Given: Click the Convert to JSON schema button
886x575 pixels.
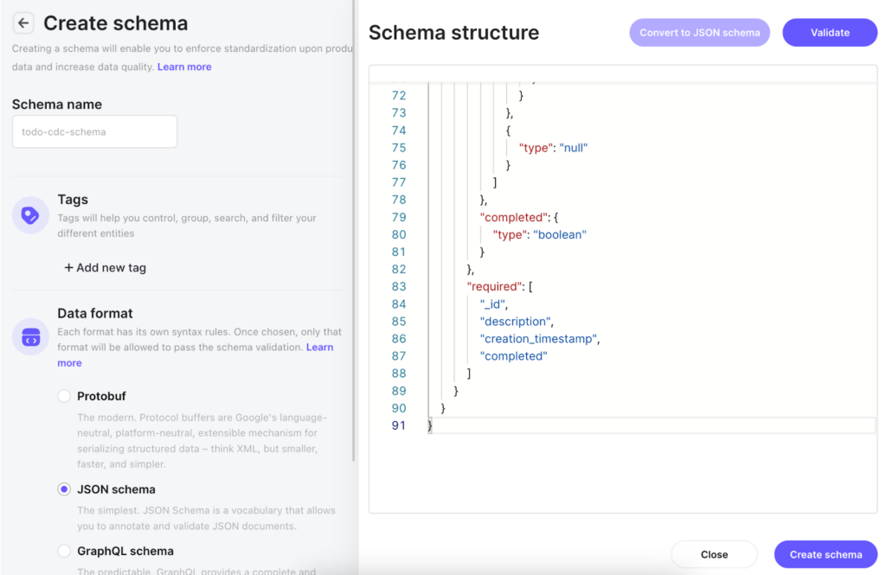Looking at the screenshot, I should [701, 32].
